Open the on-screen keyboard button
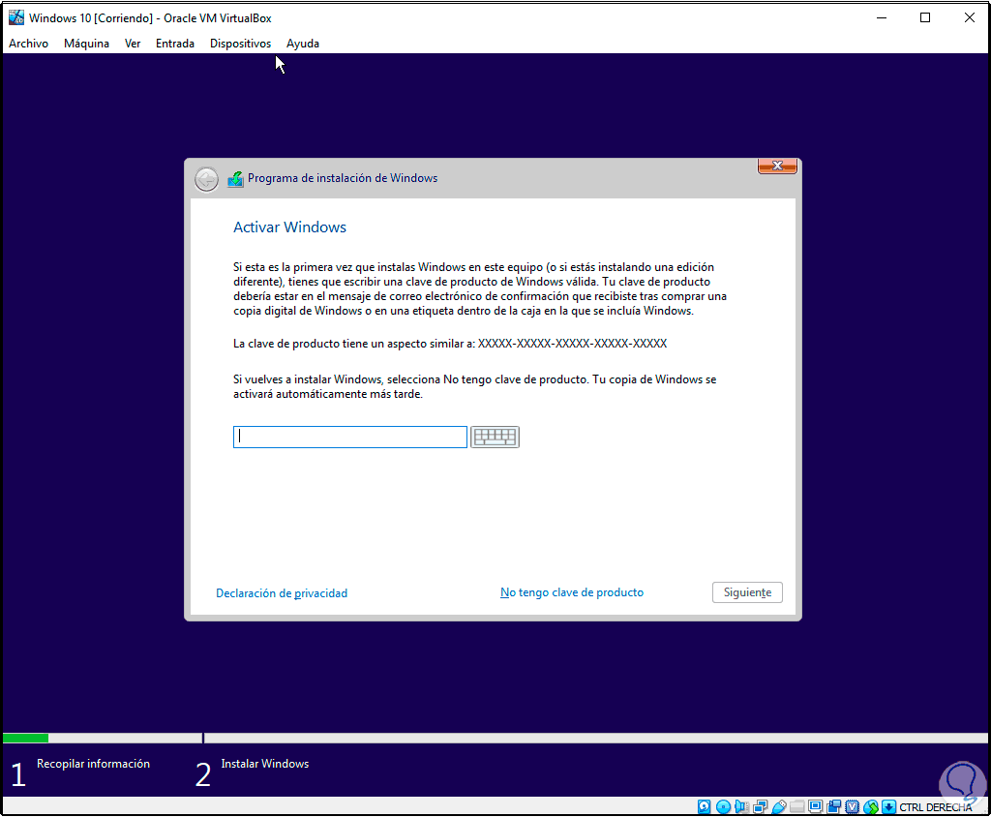This screenshot has height=817, width=991. pos(495,437)
